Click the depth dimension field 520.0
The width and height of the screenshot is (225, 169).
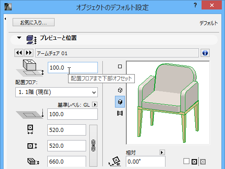click(x=67, y=146)
